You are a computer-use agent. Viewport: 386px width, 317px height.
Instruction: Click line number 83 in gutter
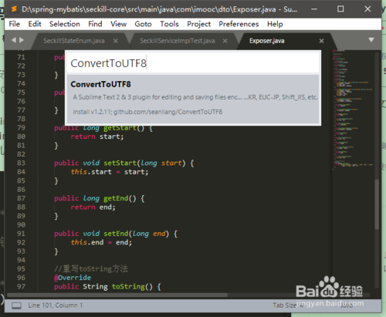pos(21,163)
